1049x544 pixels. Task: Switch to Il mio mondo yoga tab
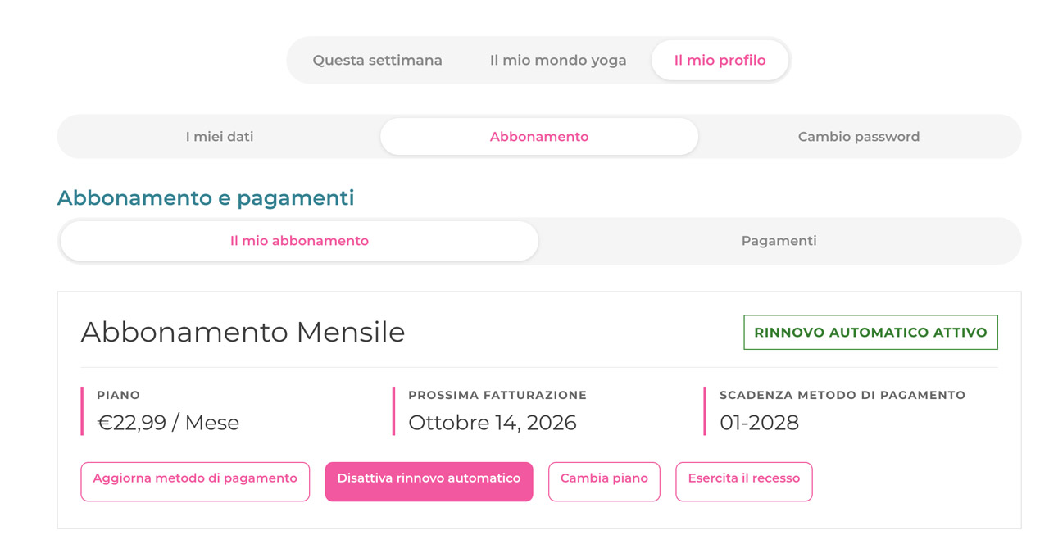pyautogui.click(x=558, y=61)
